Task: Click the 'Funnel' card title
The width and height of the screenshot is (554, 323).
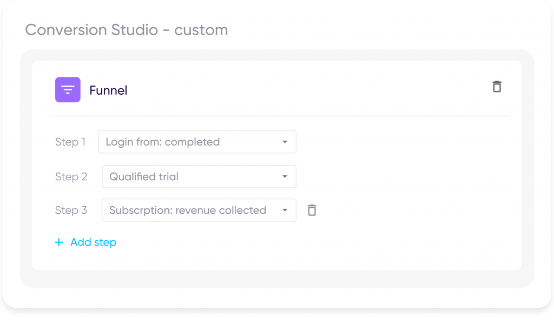Action: pyautogui.click(x=108, y=90)
